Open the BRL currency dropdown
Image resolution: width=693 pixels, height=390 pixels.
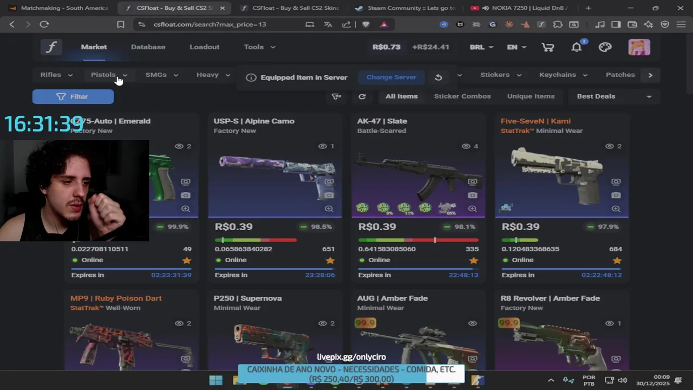point(481,47)
